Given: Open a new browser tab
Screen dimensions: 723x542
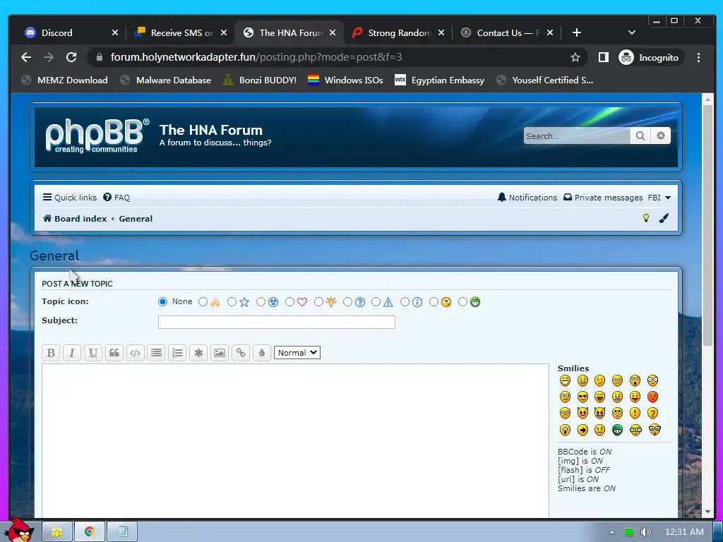Looking at the screenshot, I should (576, 32).
